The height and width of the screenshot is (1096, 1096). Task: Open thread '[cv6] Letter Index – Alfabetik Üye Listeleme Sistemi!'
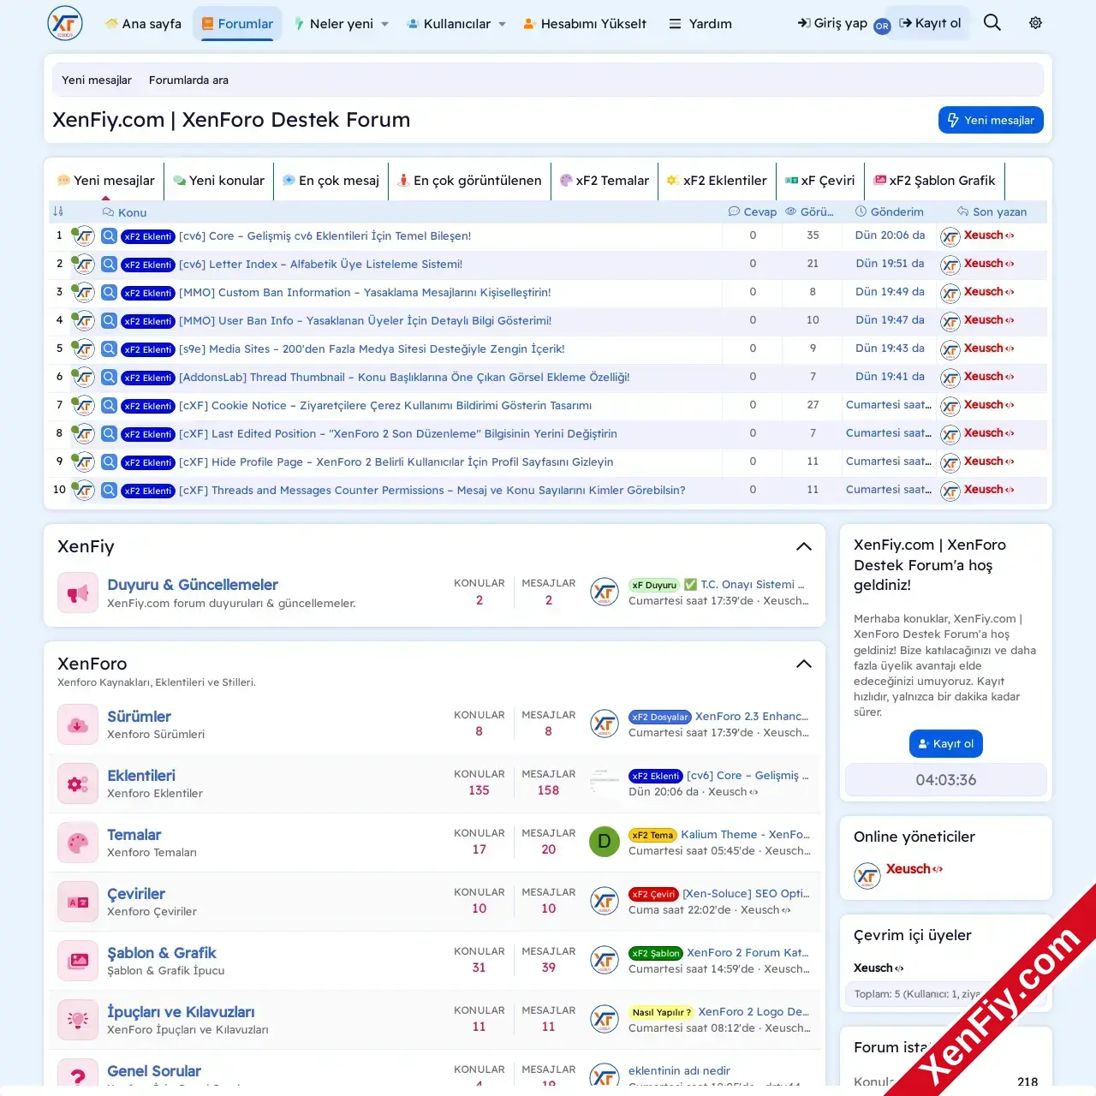coord(320,264)
